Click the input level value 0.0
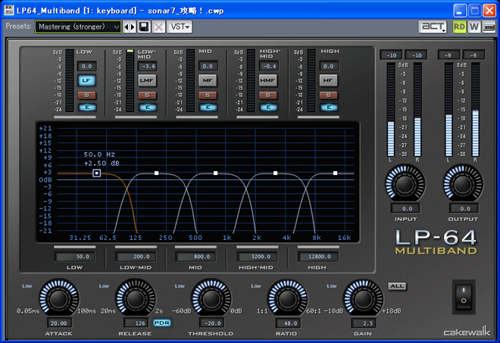Screen dimensions: 500x343 [x=405, y=208]
